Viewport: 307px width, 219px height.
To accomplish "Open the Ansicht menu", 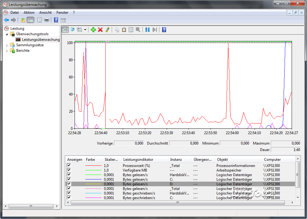I will pyautogui.click(x=45, y=13).
